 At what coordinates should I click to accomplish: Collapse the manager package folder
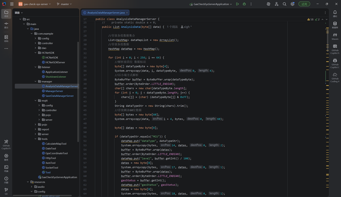35,81
